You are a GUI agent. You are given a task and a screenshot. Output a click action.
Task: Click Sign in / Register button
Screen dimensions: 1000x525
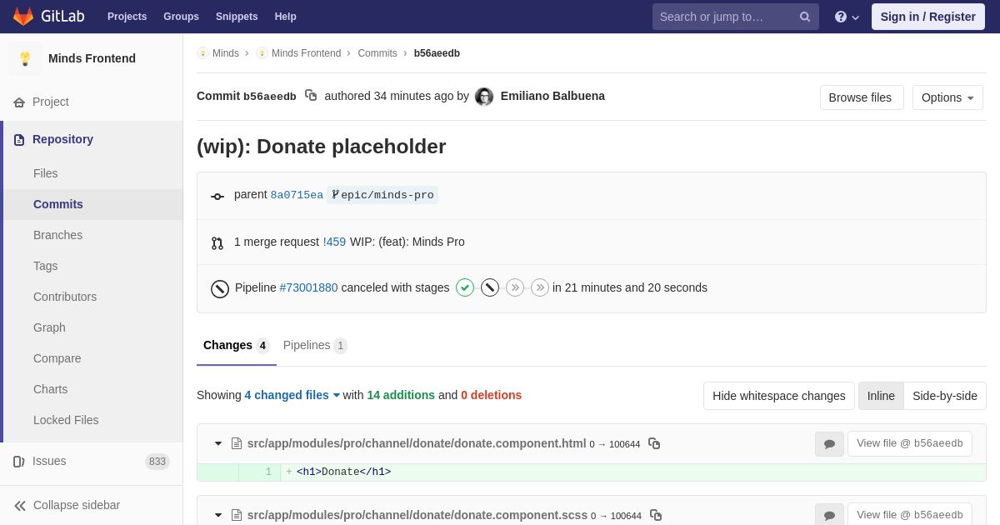coord(928,17)
